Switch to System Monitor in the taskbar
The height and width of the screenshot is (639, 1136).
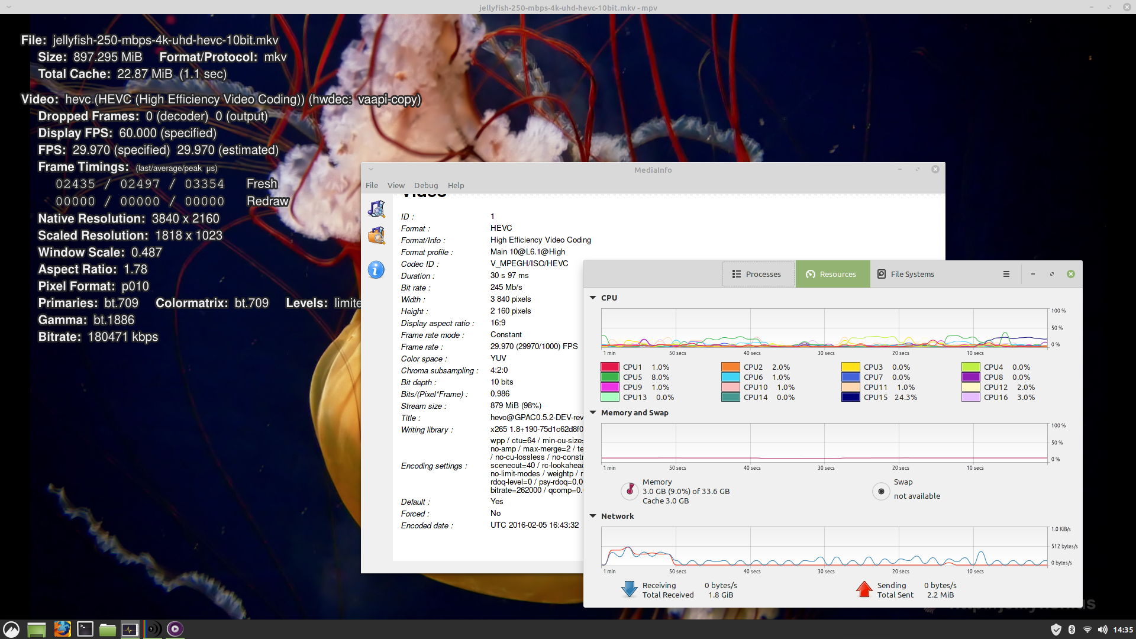pos(130,629)
